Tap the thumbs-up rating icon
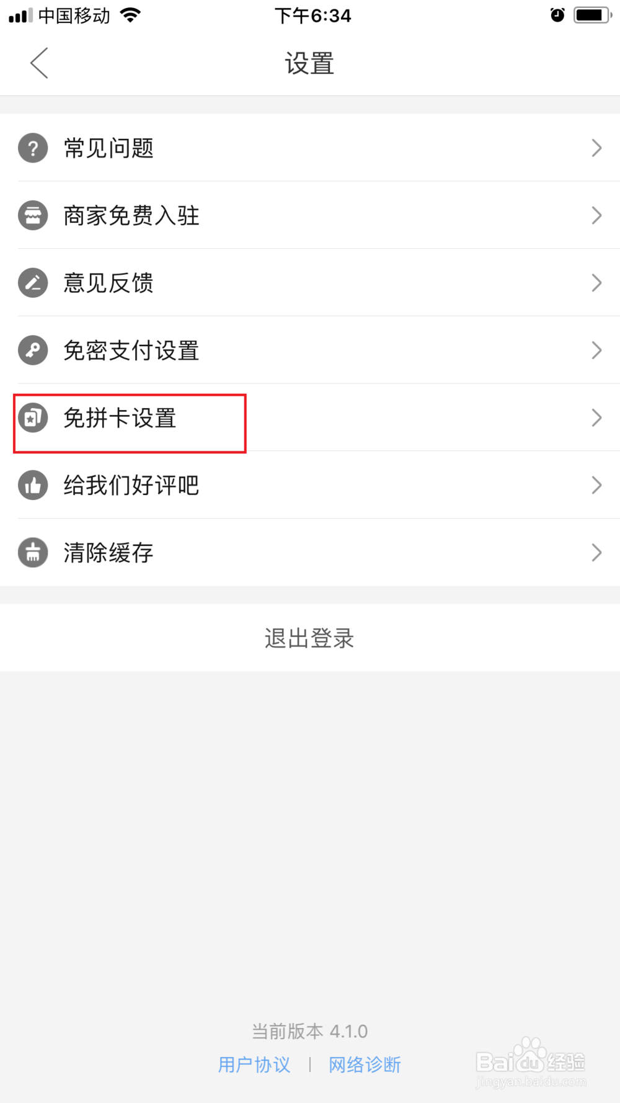 pos(33,485)
